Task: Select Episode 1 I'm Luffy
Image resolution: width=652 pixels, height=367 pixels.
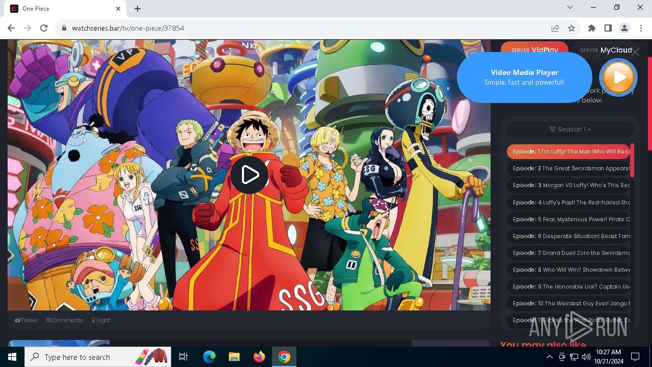Action: click(568, 151)
